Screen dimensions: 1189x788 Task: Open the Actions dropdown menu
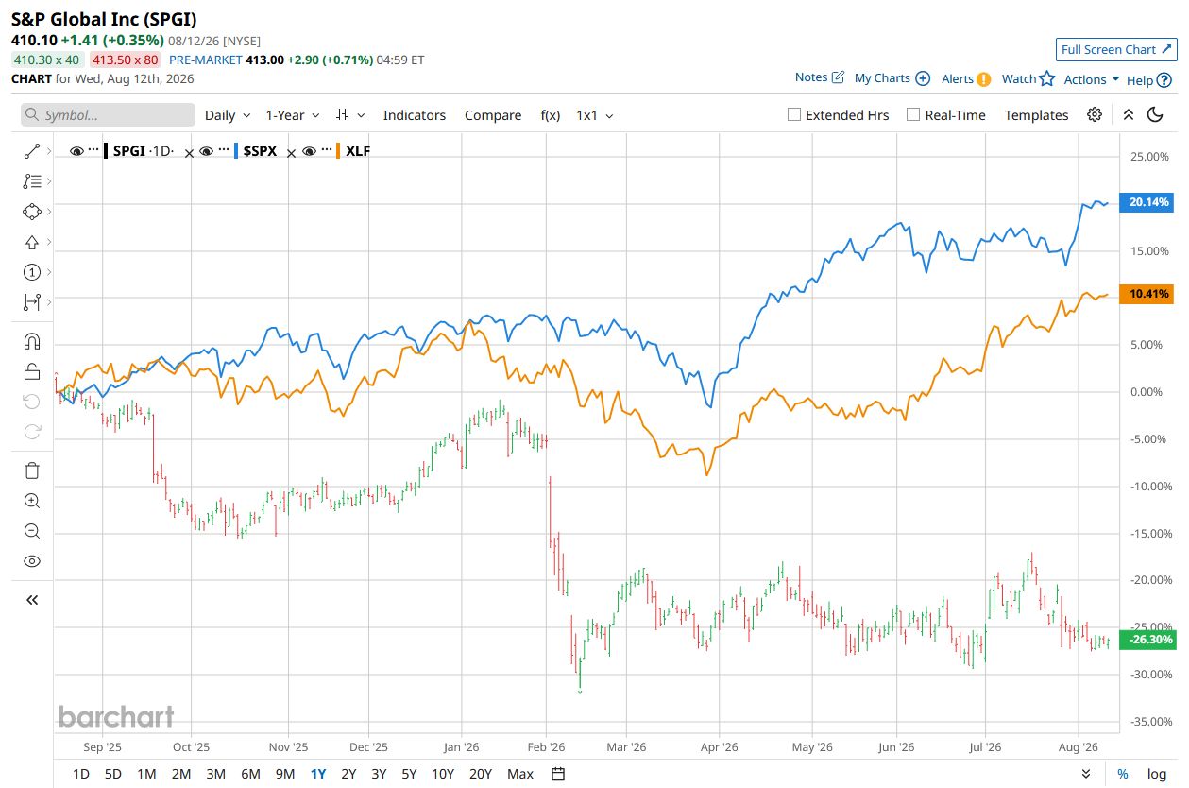(x=1092, y=79)
